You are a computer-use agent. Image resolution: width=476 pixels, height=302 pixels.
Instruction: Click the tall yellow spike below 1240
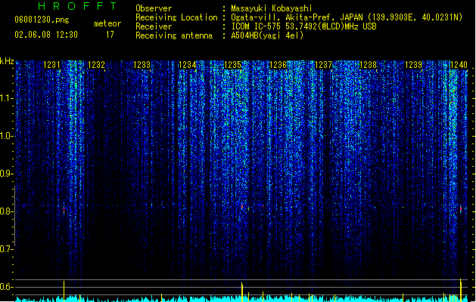click(461, 290)
